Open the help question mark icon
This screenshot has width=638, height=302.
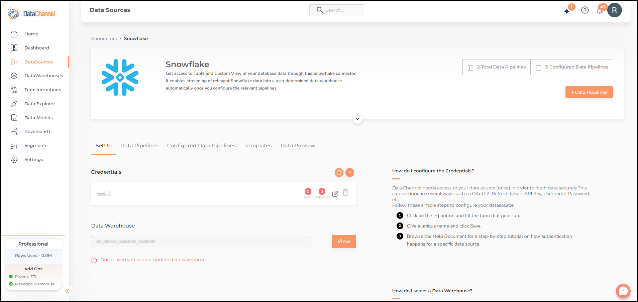[585, 10]
